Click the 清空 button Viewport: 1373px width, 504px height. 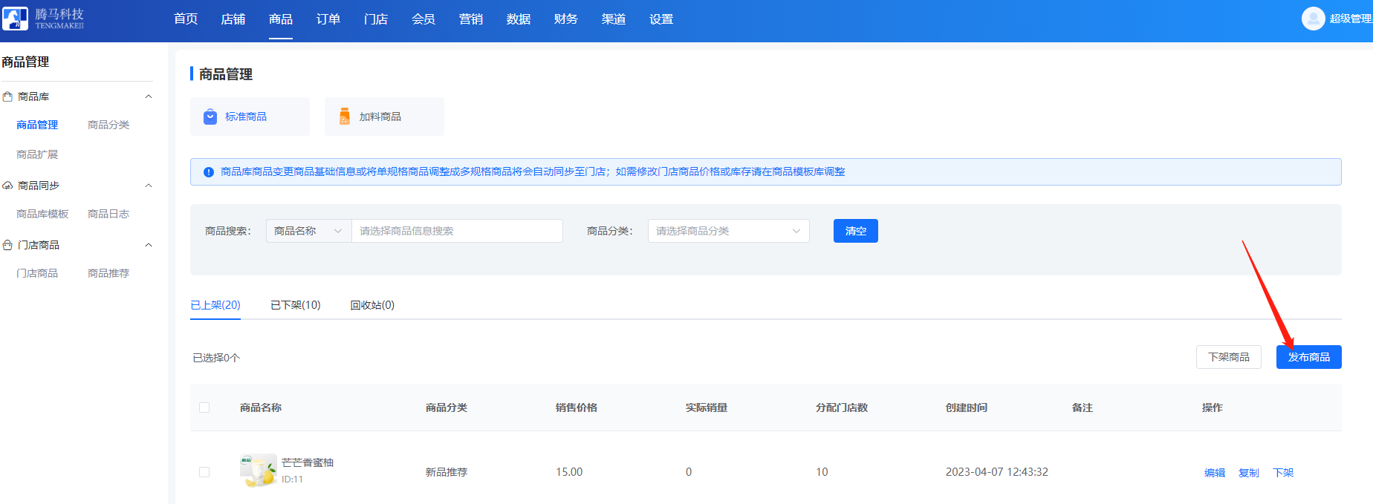point(856,231)
